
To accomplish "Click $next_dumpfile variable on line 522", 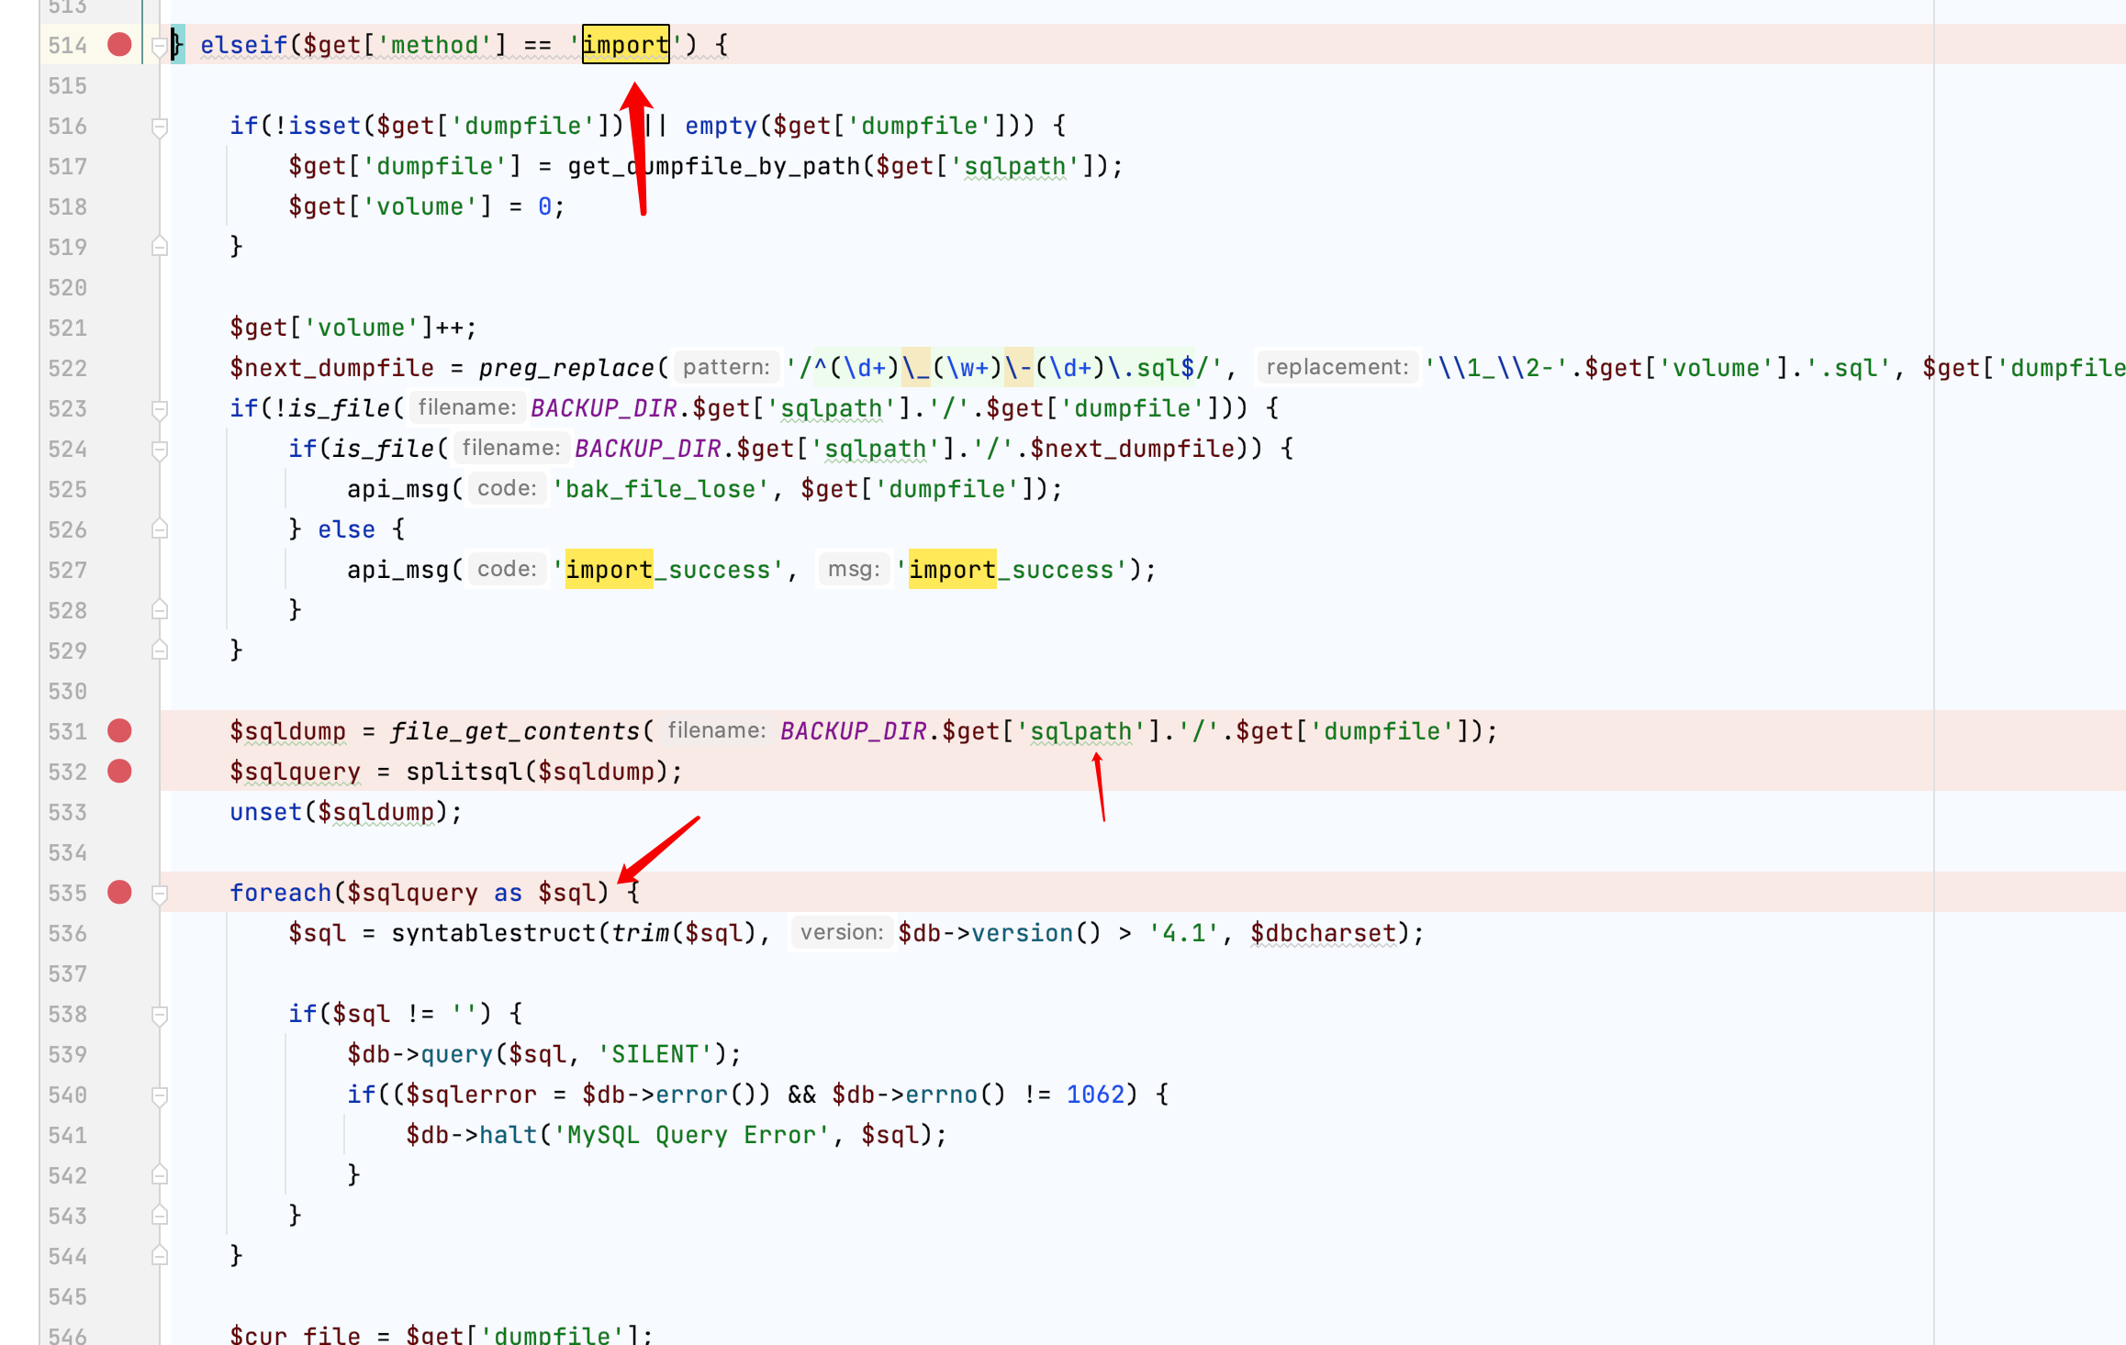I will 332,368.
